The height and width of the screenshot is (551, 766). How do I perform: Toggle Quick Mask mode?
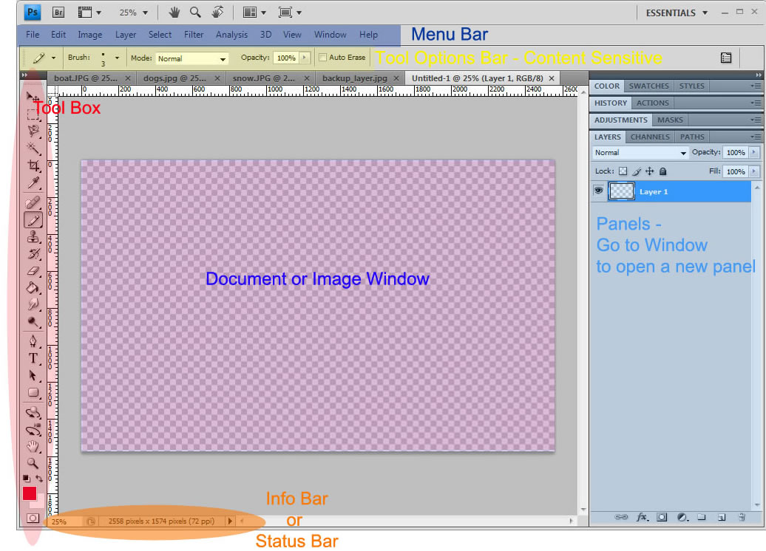tap(33, 519)
